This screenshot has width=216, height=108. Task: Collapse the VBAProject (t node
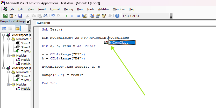tap(3, 68)
